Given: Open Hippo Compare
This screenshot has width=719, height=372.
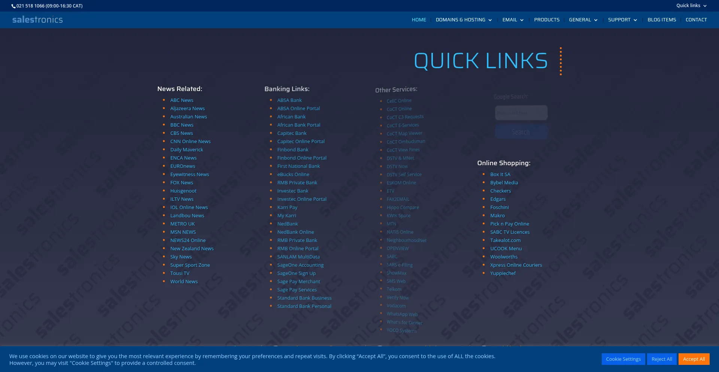Looking at the screenshot, I should [x=403, y=208].
